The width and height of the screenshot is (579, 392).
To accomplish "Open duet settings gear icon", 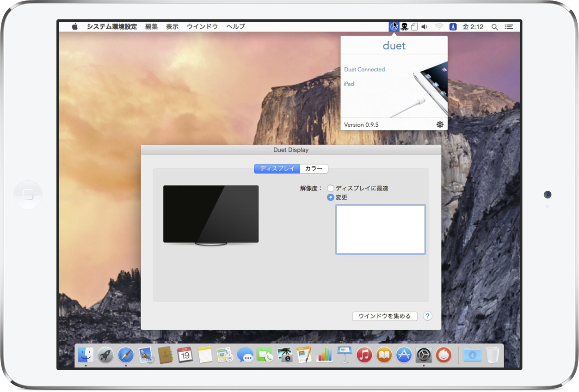I will pyautogui.click(x=440, y=124).
